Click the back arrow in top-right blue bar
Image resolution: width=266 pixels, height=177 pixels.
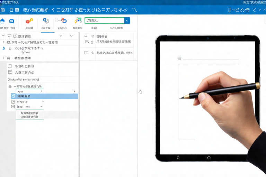tap(255, 10)
